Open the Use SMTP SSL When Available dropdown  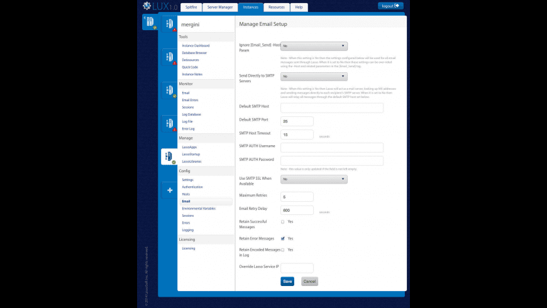314,179
